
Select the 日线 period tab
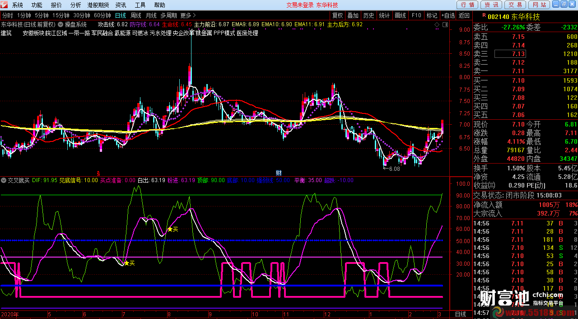pos(121,15)
